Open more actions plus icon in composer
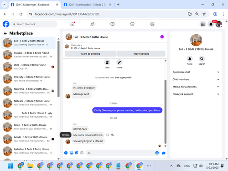This screenshot has height=171, width=228. (66, 153)
